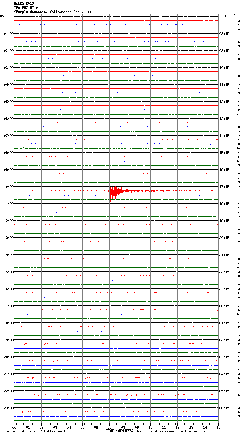Select the 07:00 MST time label

[x=9, y=136]
